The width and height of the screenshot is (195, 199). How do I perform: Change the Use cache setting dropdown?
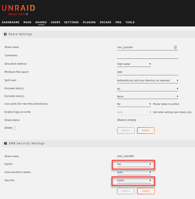(134, 104)
